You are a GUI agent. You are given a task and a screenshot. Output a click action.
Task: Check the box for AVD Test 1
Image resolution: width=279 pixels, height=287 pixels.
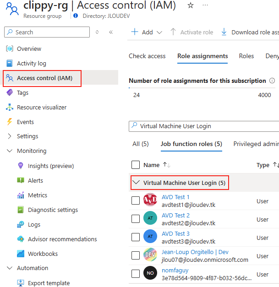coord(136,200)
